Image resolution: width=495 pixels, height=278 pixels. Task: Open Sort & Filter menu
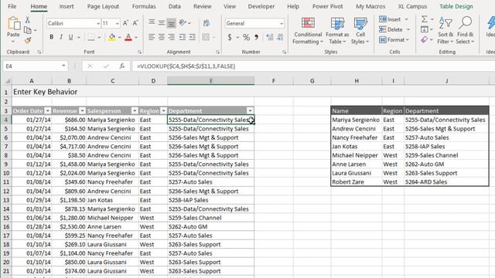coord(445,31)
